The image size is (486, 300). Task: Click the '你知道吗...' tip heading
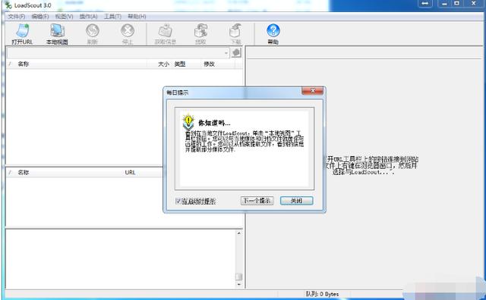[x=214, y=123]
